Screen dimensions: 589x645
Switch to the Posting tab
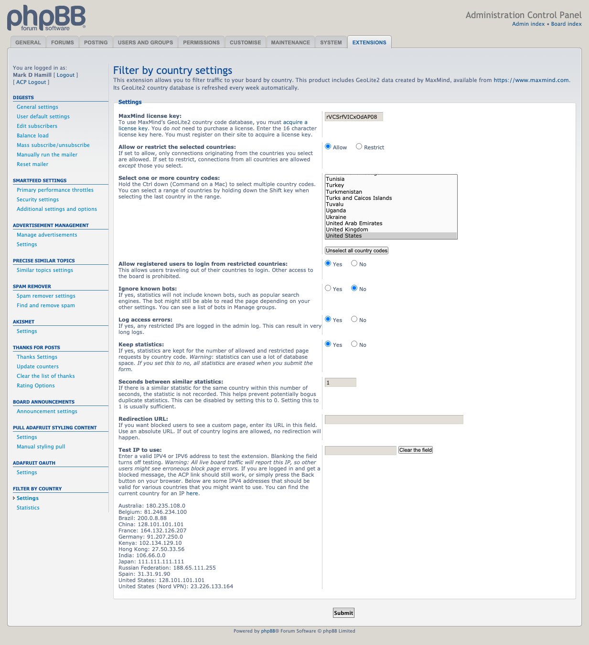click(x=96, y=42)
